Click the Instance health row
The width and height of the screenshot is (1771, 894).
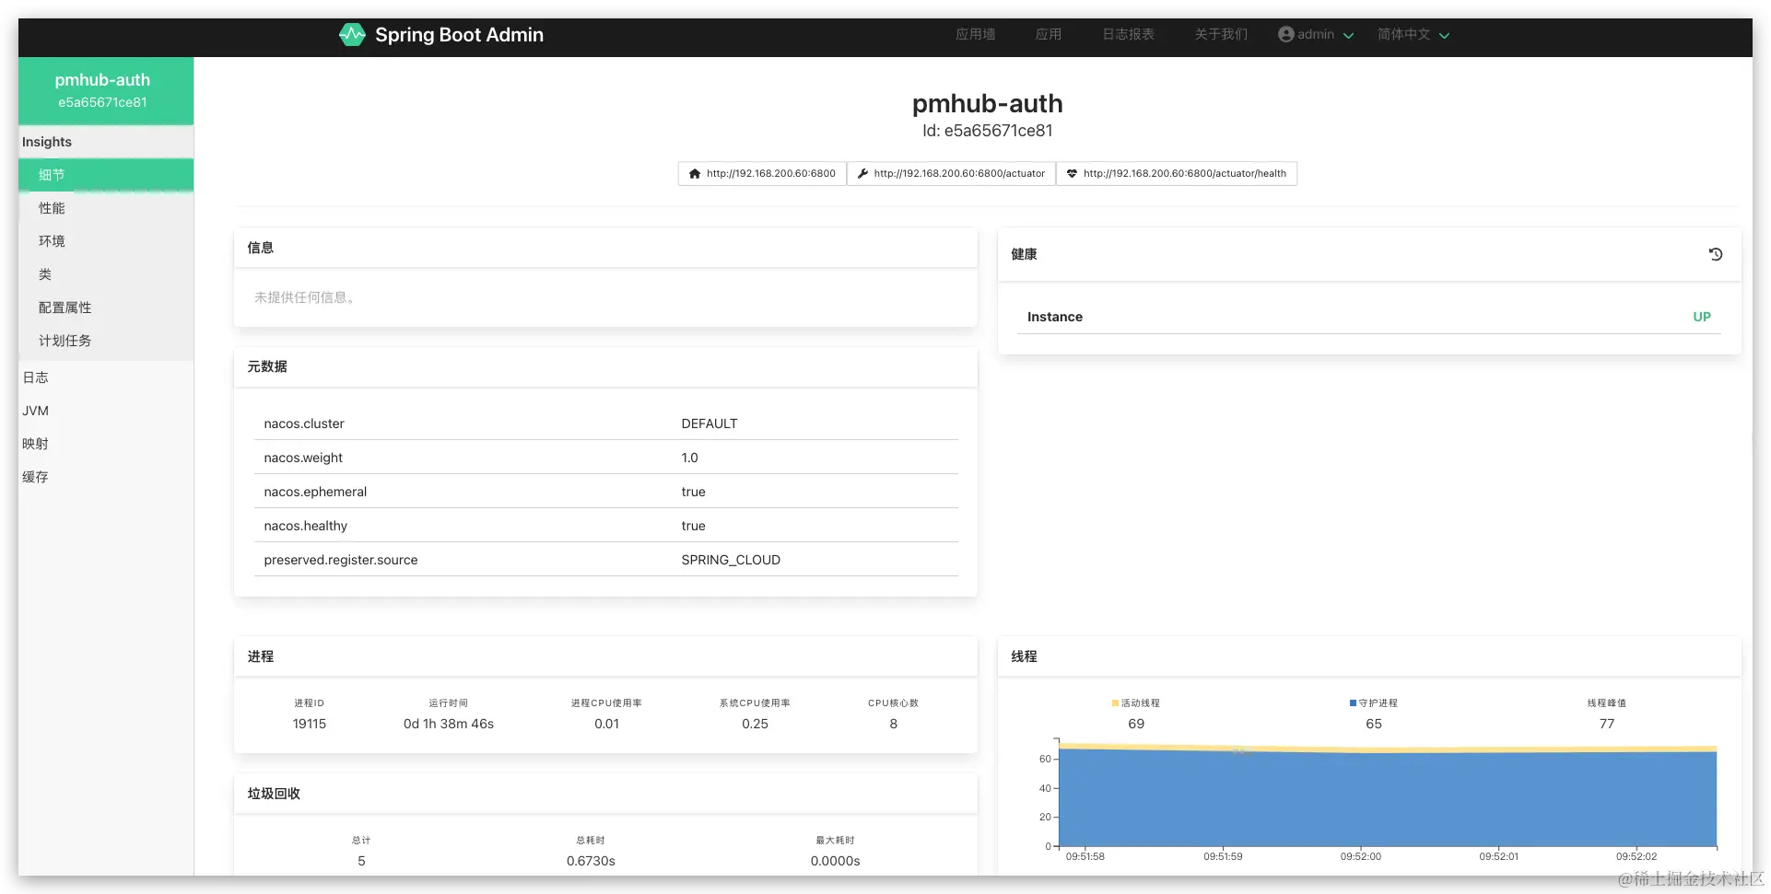pyautogui.click(x=1368, y=317)
